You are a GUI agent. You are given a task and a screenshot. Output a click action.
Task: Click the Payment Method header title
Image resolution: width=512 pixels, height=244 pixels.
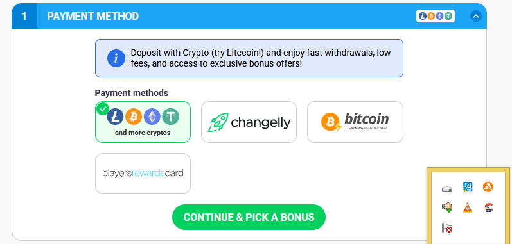point(93,16)
